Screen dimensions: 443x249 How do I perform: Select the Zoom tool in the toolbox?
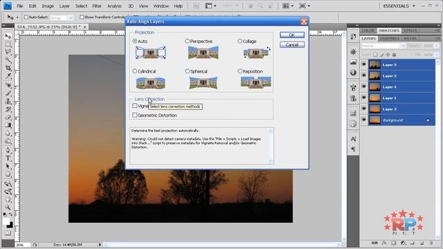8,207
